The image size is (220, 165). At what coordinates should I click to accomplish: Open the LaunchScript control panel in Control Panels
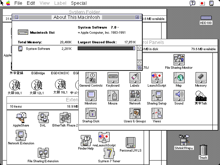click(157, 78)
